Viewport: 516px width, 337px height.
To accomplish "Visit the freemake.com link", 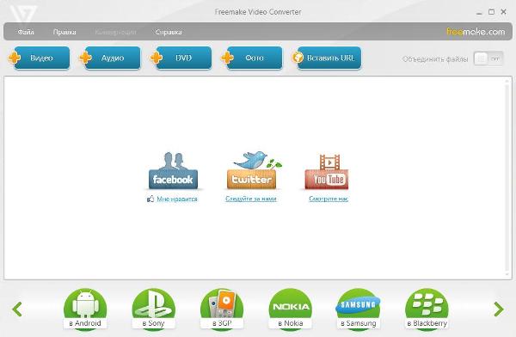I will [x=476, y=32].
